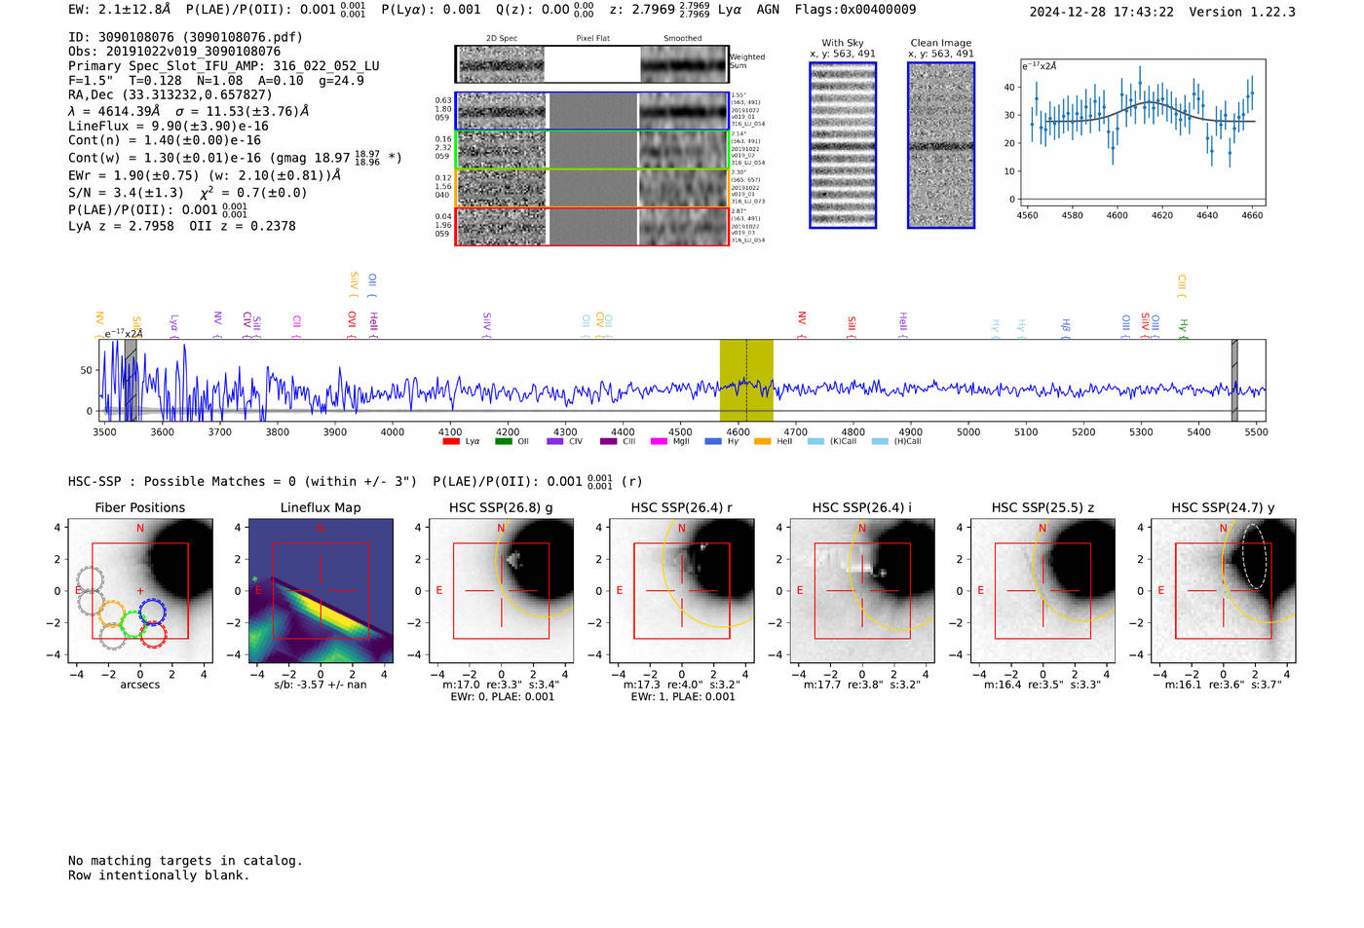
Task: Select the blue-bordered 2D fiber spectrum row
Action: click(x=592, y=111)
